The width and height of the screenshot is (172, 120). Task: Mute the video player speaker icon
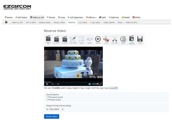click(90, 84)
